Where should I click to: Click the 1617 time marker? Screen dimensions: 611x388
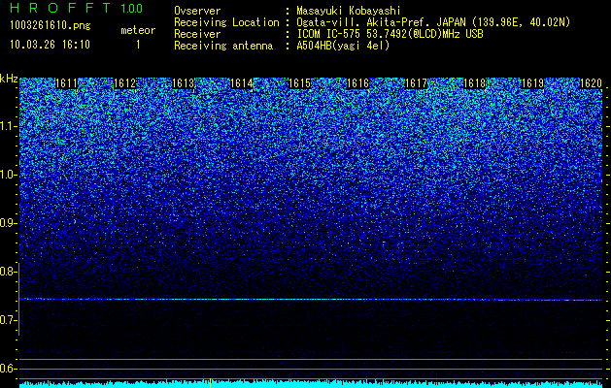416,83
